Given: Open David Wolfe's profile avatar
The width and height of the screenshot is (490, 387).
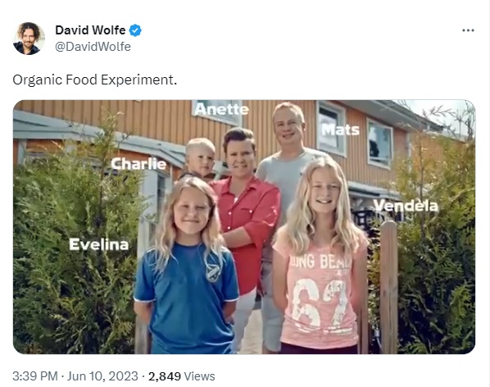Looking at the screenshot, I should [29, 39].
